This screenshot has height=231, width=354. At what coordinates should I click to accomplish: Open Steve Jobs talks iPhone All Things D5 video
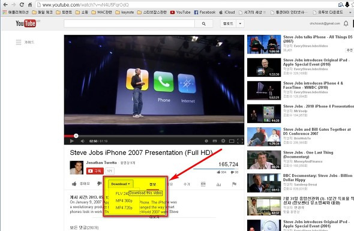(317, 39)
